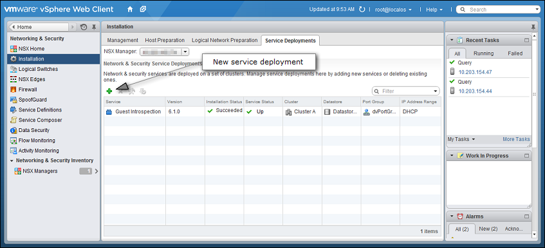Image resolution: width=545 pixels, height=248 pixels.
Task: Show Running tasks tab
Action: coord(483,53)
